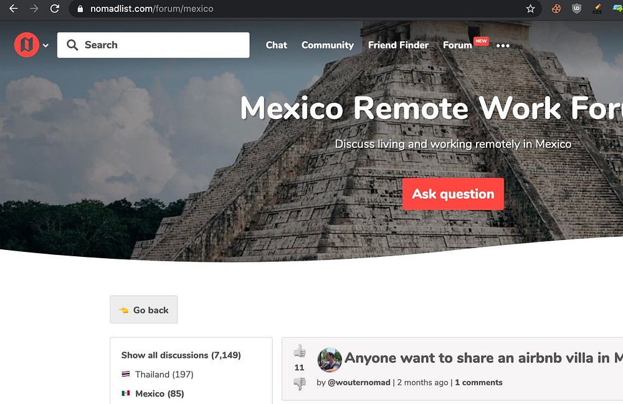Expand the dropdown arrow beside logo
Image resolution: width=623 pixels, height=404 pixels.
point(45,46)
